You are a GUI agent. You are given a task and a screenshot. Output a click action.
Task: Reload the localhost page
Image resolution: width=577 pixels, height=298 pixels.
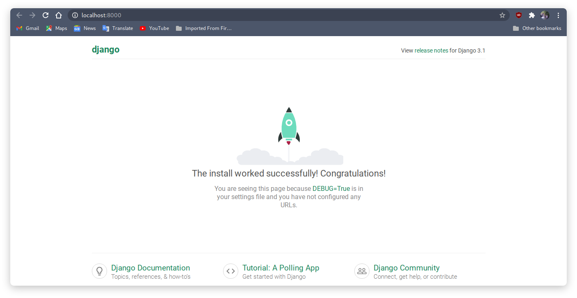point(46,15)
